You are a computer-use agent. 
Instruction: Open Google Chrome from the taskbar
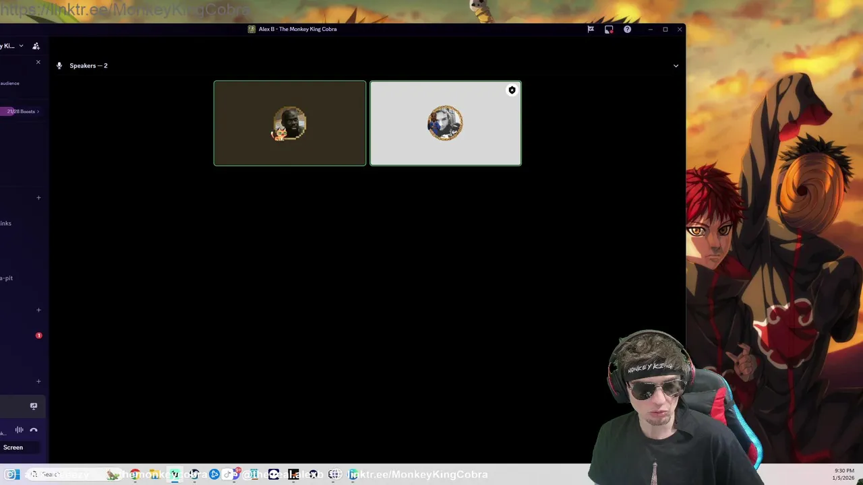click(x=136, y=474)
